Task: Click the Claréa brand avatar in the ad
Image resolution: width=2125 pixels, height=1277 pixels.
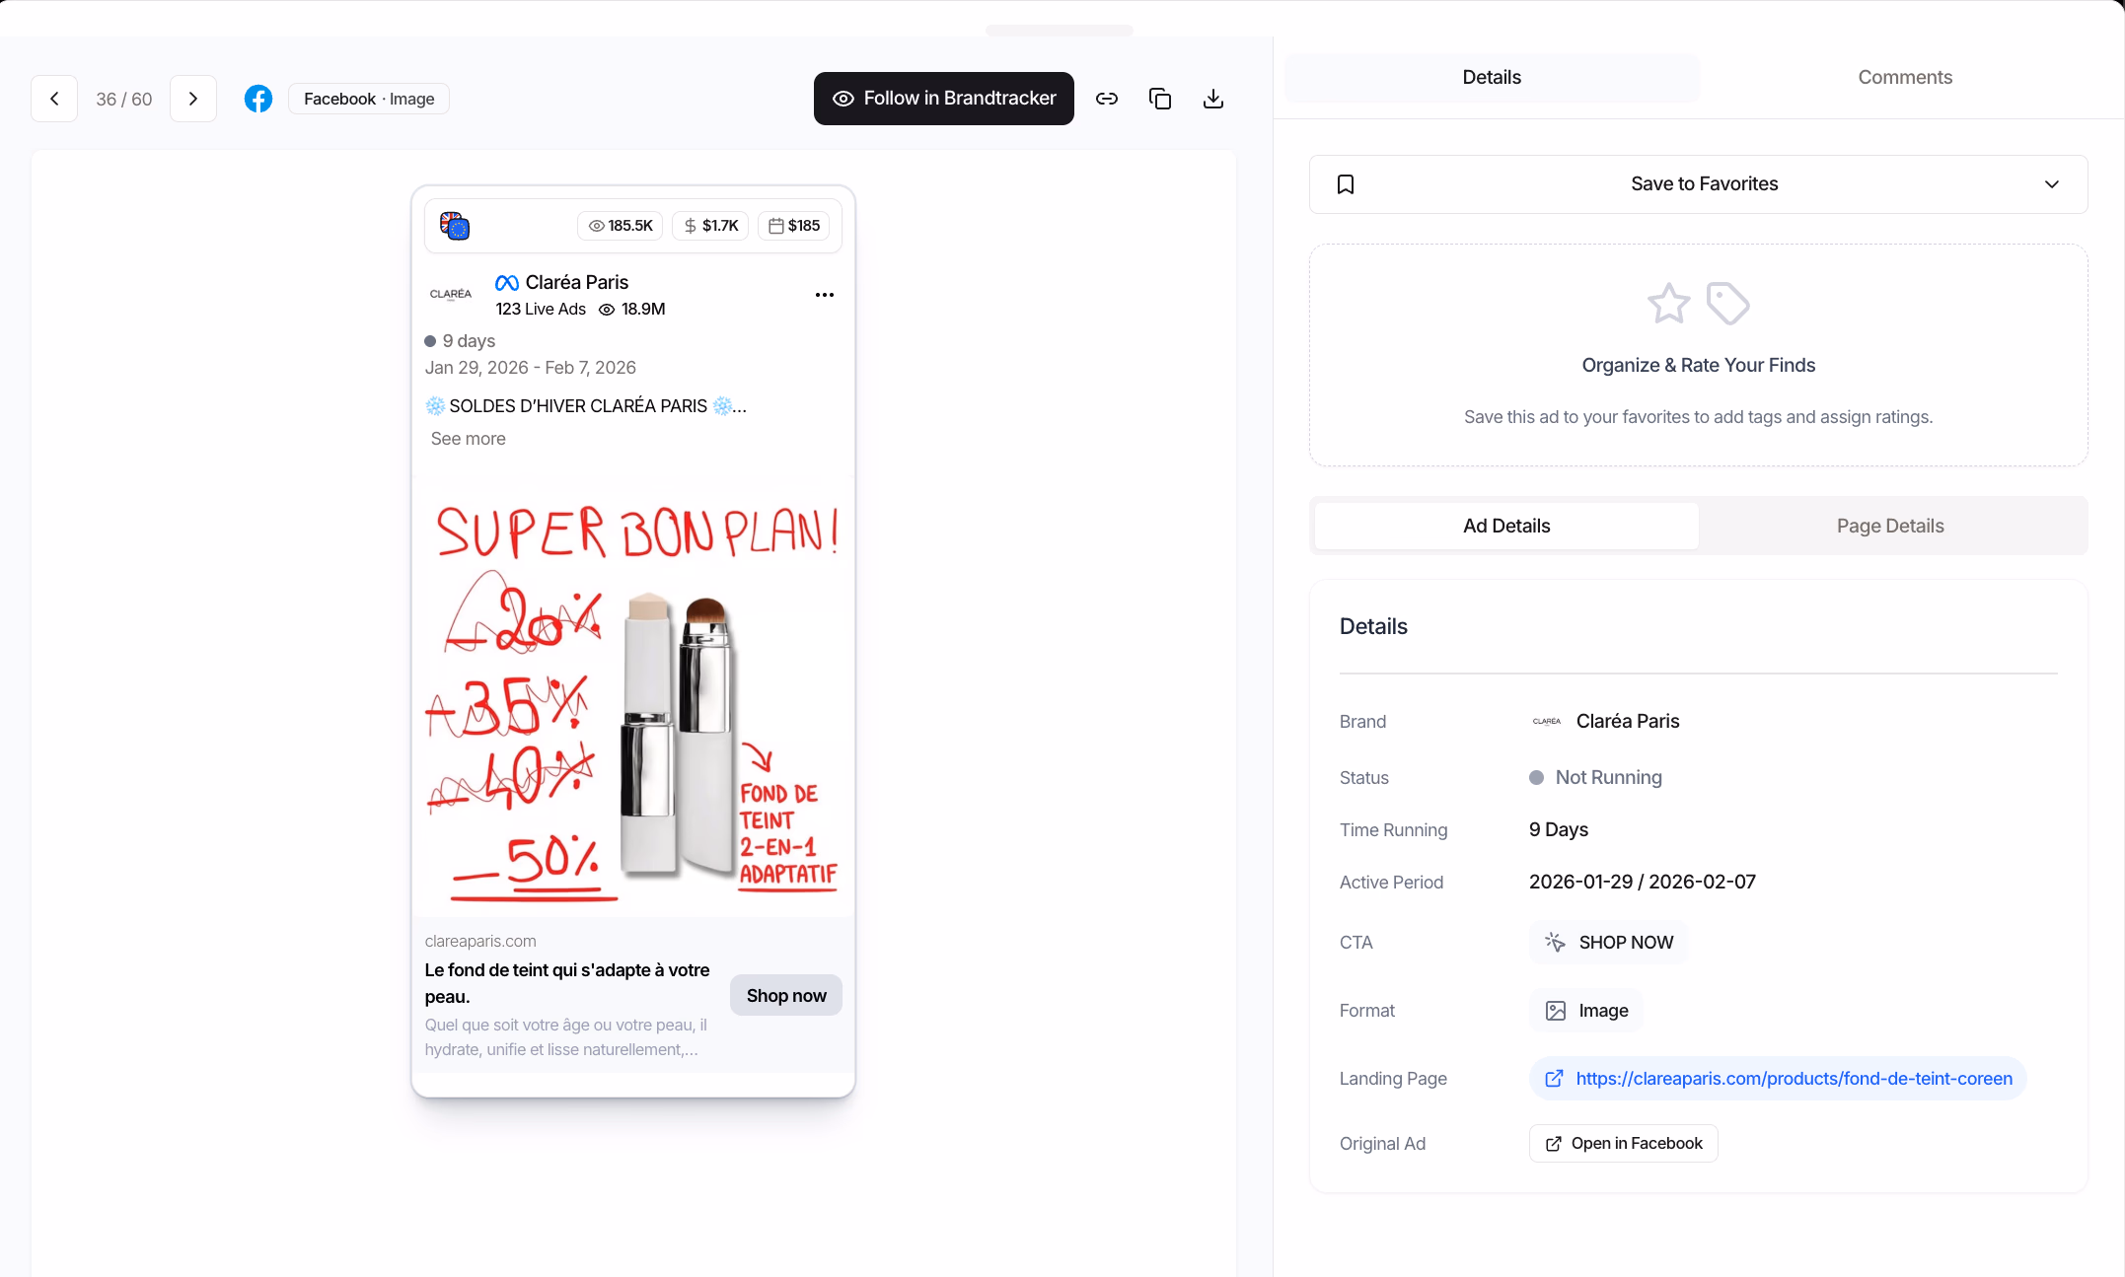Action: pyautogui.click(x=451, y=294)
